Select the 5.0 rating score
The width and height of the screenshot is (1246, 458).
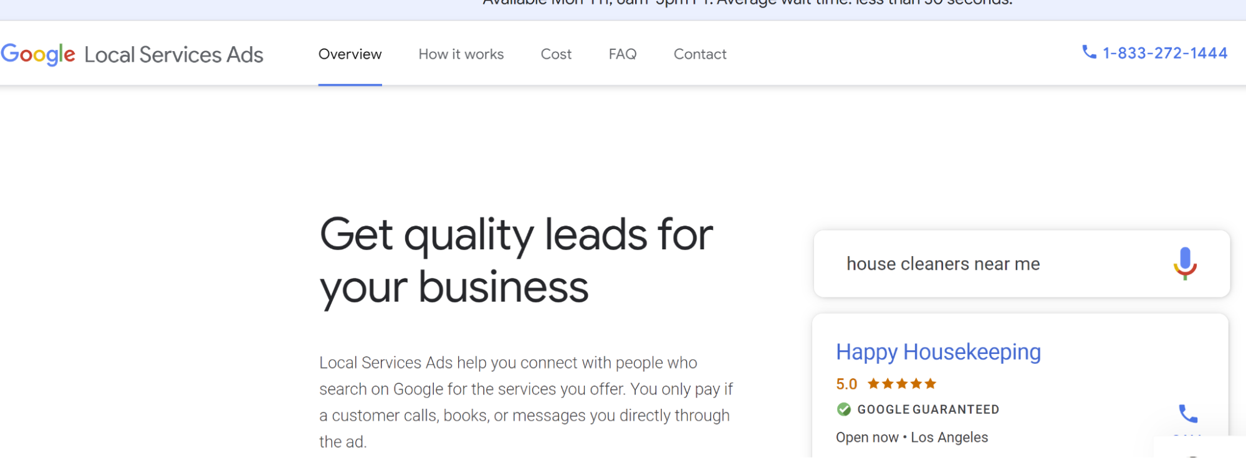pos(846,384)
